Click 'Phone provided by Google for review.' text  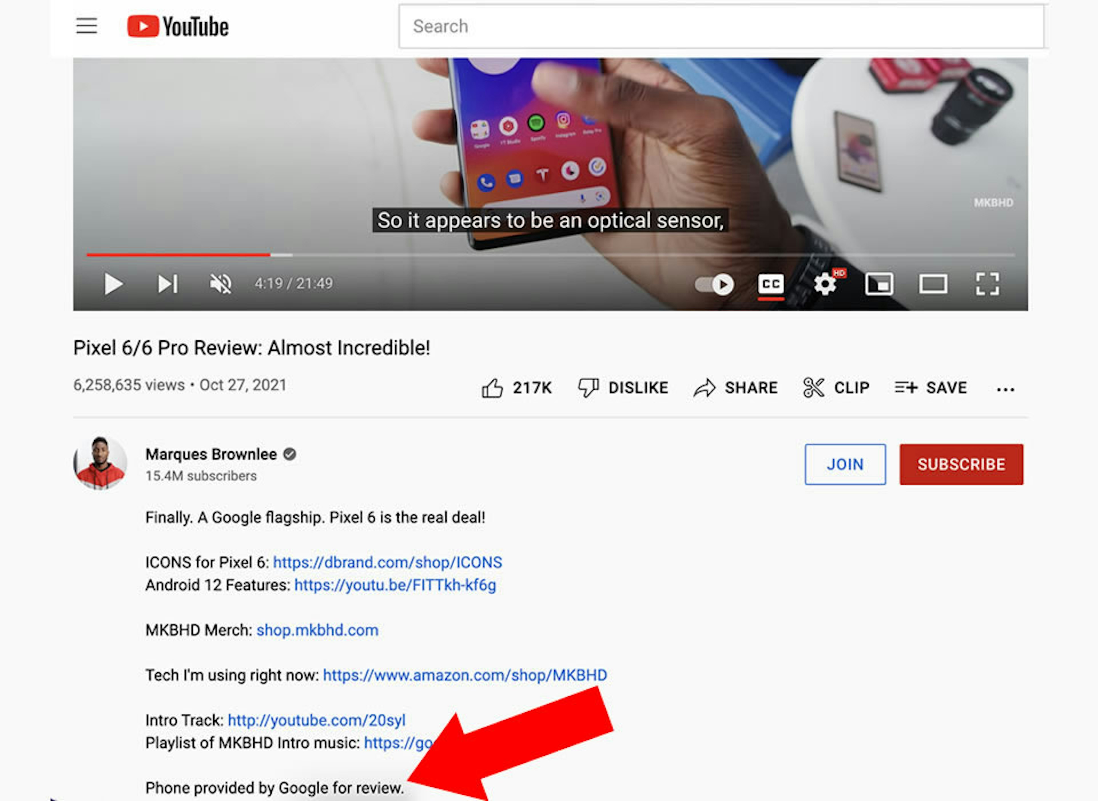pyautogui.click(x=275, y=788)
